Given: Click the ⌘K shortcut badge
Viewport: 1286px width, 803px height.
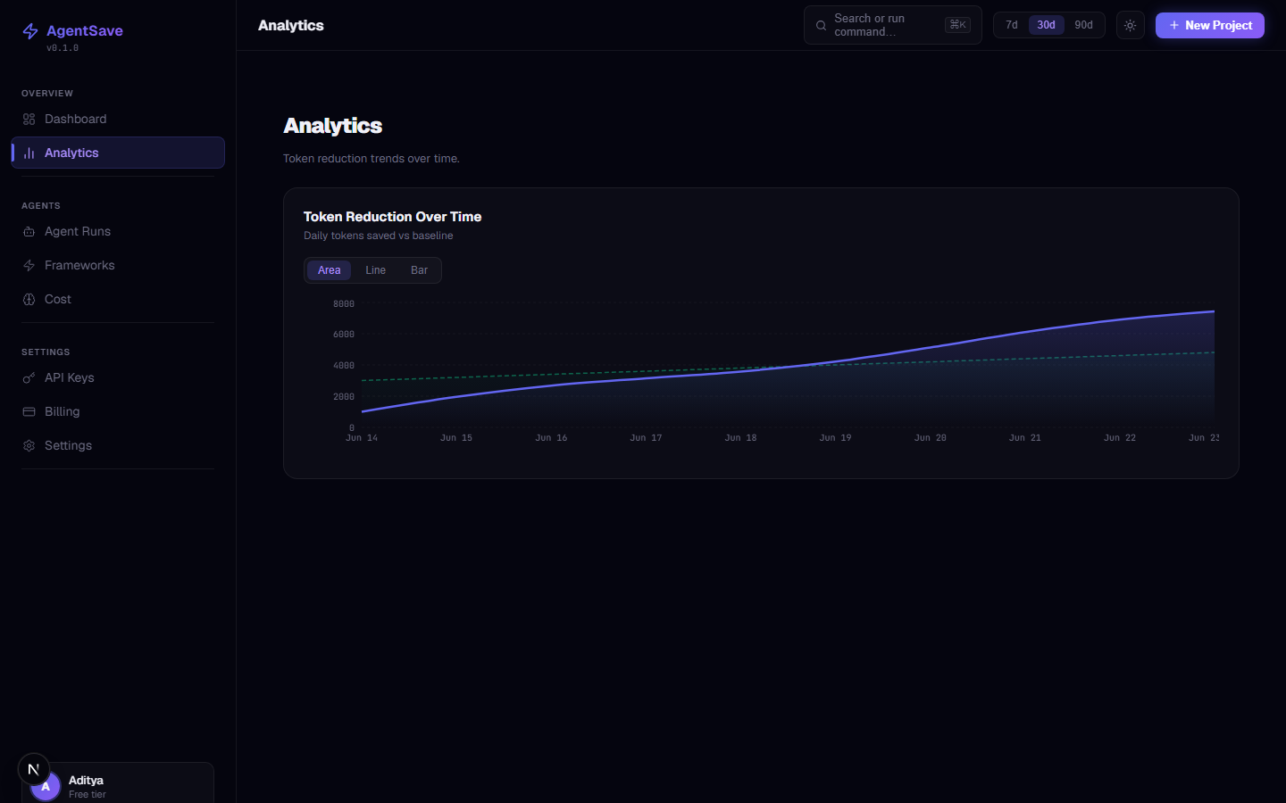Looking at the screenshot, I should click(957, 25).
